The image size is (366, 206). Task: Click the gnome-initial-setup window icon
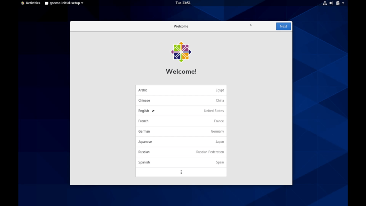click(x=47, y=3)
